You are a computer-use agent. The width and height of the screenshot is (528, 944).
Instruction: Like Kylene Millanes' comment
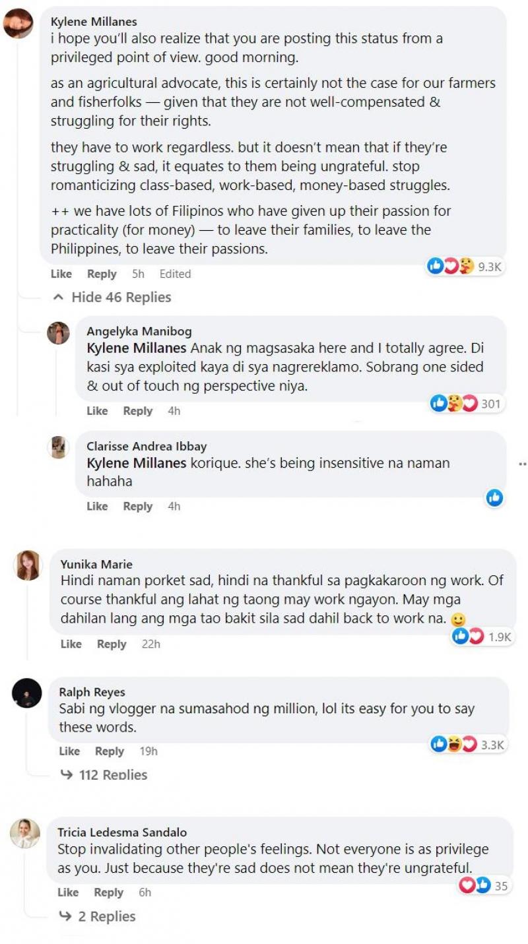click(x=61, y=274)
